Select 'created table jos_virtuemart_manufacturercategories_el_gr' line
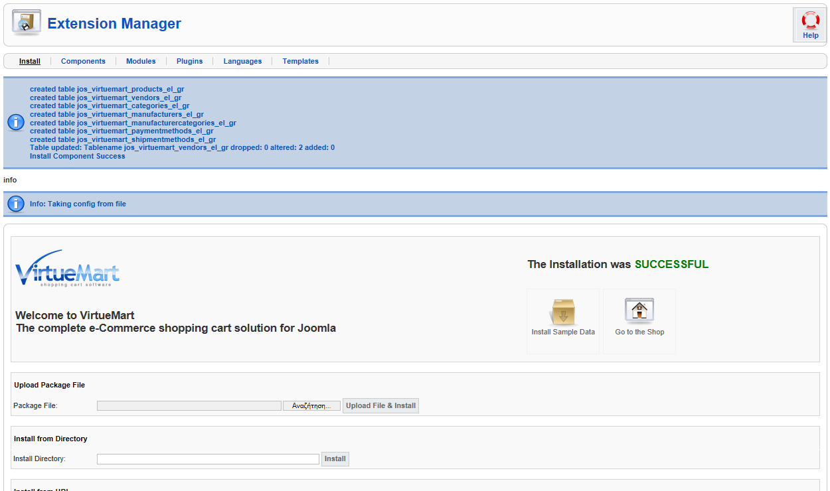Image resolution: width=830 pixels, height=491 pixels. [133, 123]
